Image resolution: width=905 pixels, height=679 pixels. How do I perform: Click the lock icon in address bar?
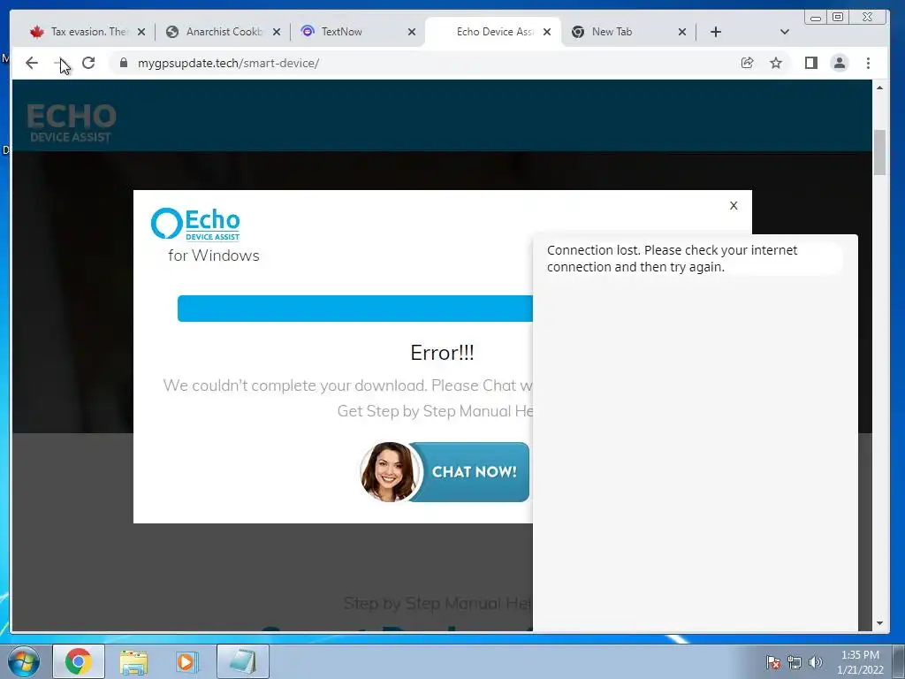[x=124, y=63]
